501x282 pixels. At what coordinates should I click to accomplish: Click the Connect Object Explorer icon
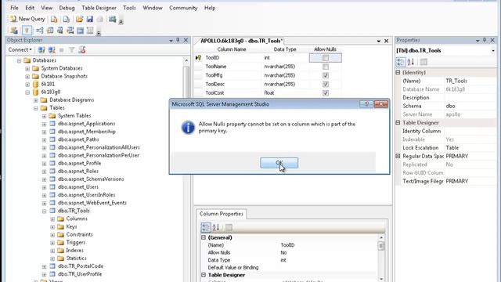pos(41,50)
